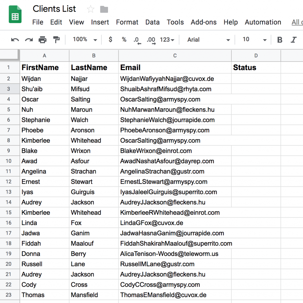Apply italic formatting
The image size is (303, 303).
point(294,40)
